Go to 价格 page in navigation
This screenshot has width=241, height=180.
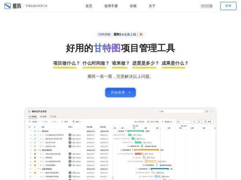click(x=133, y=6)
